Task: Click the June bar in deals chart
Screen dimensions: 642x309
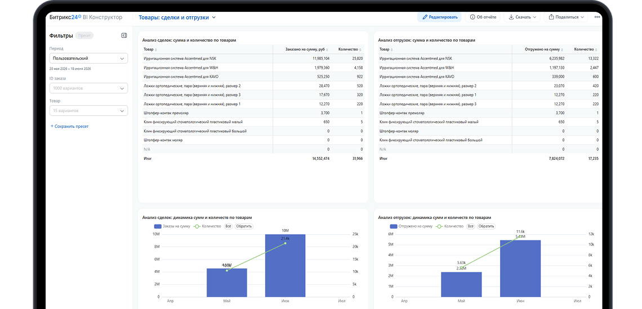Action: pyautogui.click(x=286, y=265)
